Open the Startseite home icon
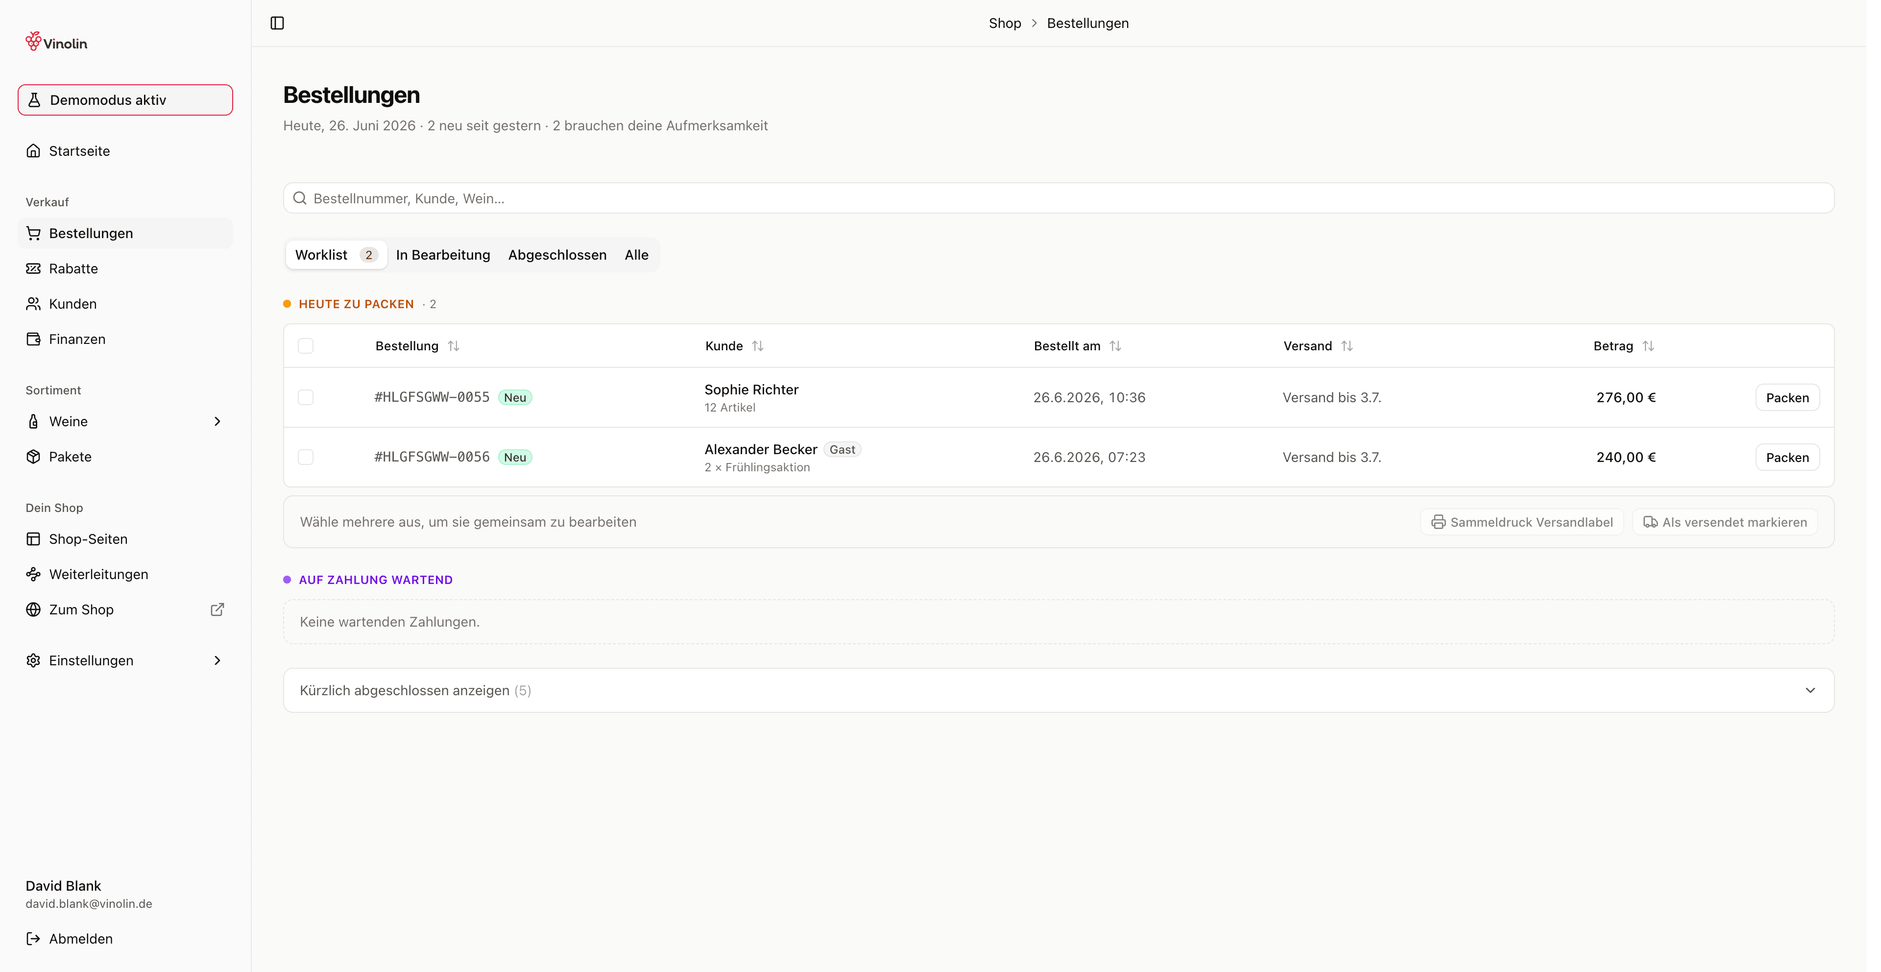This screenshot has height=972, width=1881. [x=34, y=150]
